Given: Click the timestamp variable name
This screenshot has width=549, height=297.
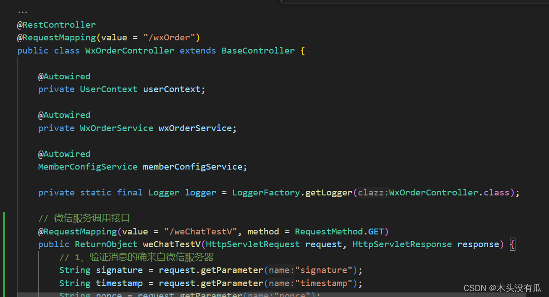Looking at the screenshot, I should click(119, 283).
